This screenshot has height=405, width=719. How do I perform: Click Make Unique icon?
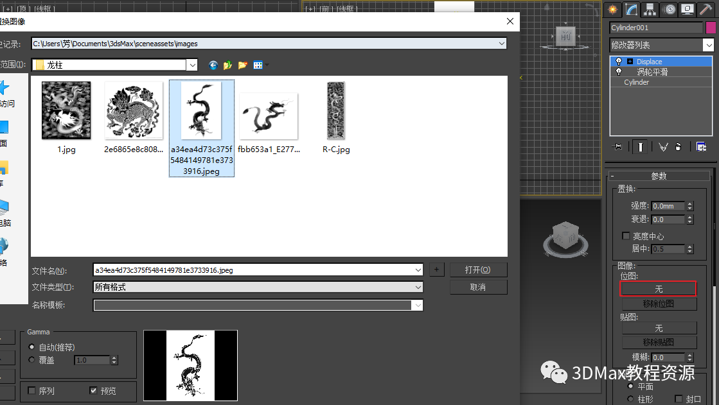point(663,146)
